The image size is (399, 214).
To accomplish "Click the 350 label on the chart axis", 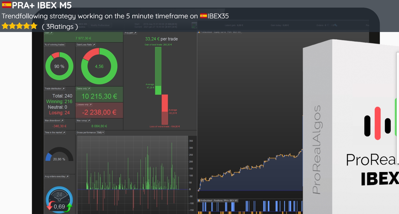I will coord(191,141).
